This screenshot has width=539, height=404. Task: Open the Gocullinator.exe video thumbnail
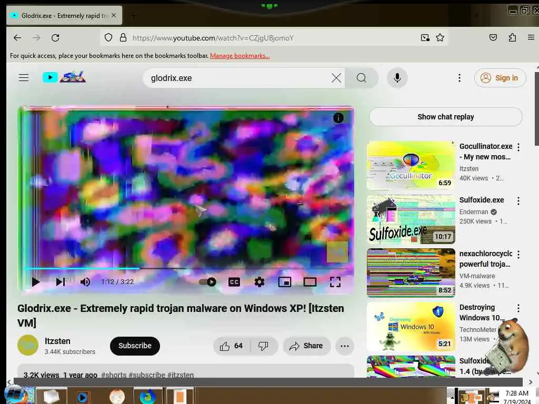(411, 165)
